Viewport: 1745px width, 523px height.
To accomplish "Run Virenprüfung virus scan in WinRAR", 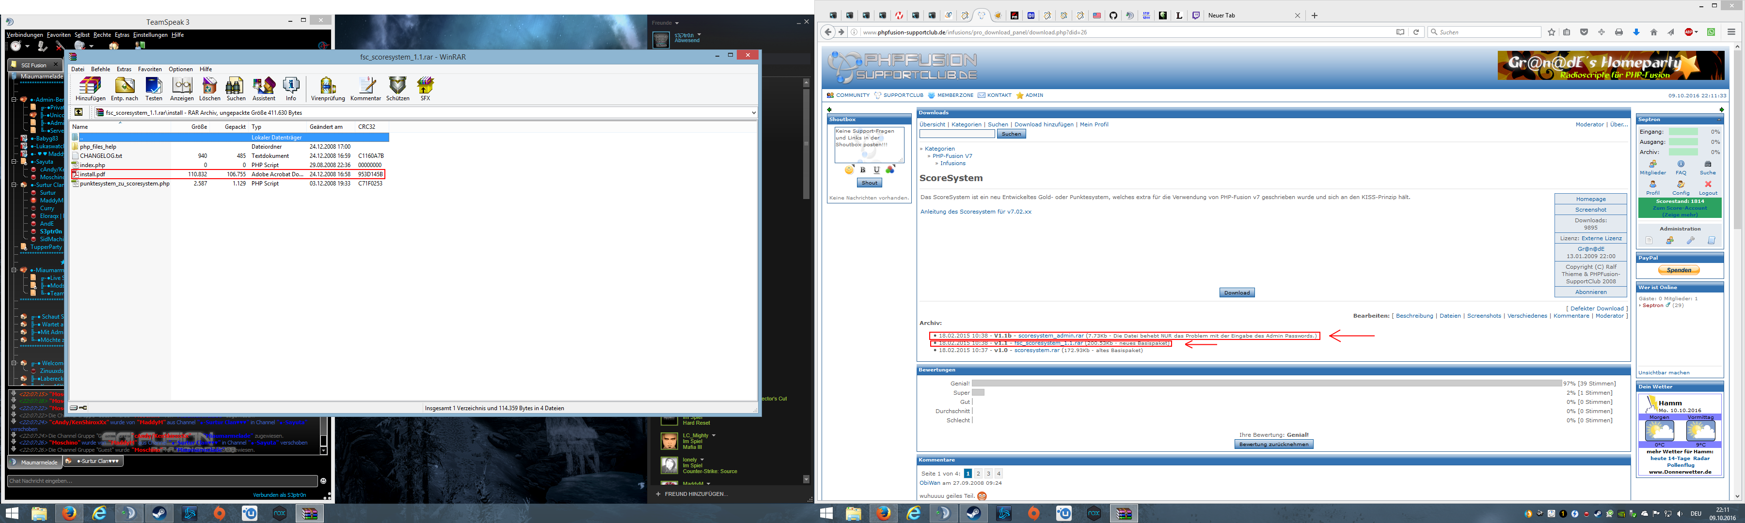I will click(x=328, y=89).
